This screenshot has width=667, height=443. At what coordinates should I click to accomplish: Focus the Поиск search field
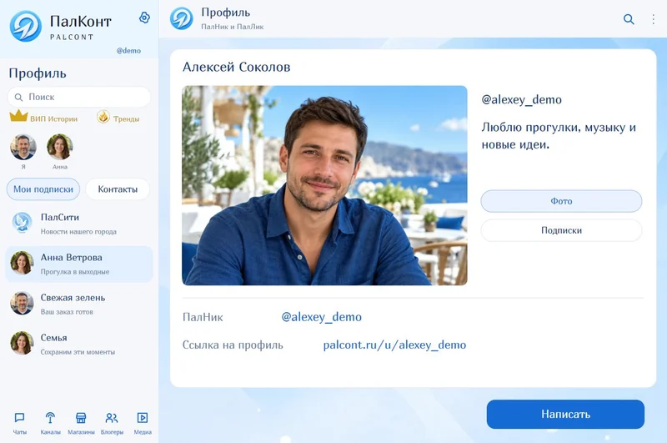click(79, 97)
